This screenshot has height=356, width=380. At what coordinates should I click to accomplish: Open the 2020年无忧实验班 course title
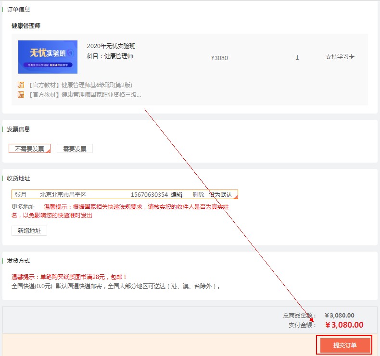click(111, 46)
